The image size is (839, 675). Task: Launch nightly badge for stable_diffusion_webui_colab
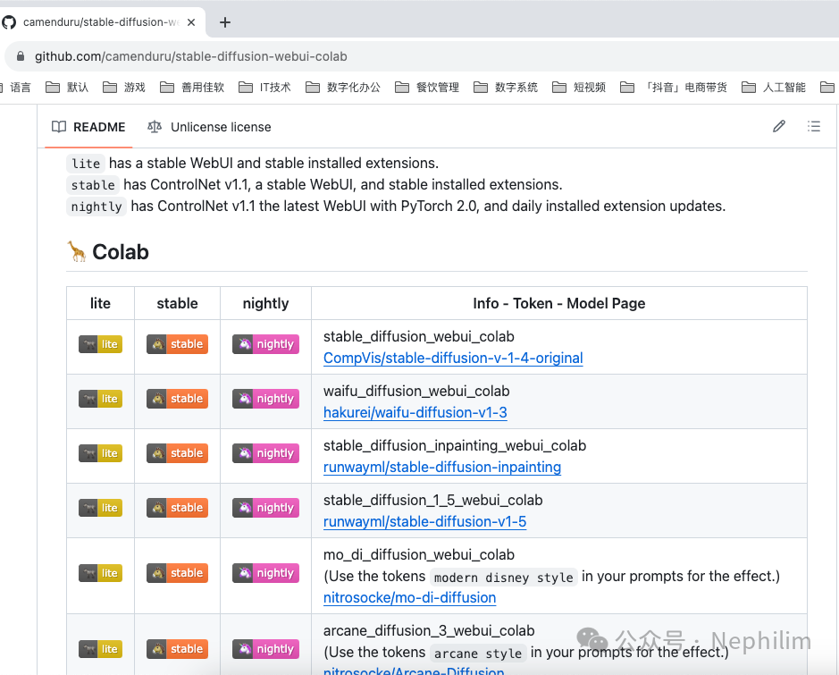point(265,344)
